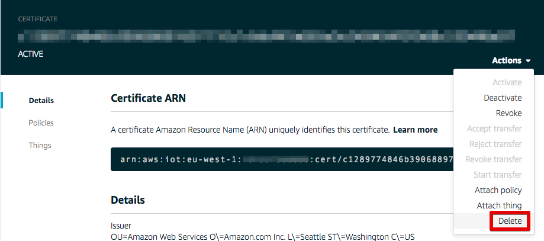Select Deactivate in the Actions menu
This screenshot has height=241, width=544.
(503, 98)
